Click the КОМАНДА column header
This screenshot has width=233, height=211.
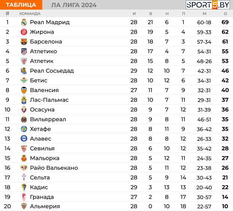coord(30,14)
